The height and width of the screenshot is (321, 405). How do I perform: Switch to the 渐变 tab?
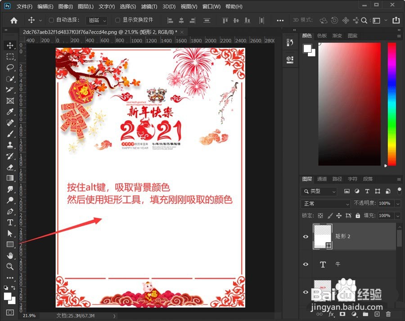click(x=337, y=36)
